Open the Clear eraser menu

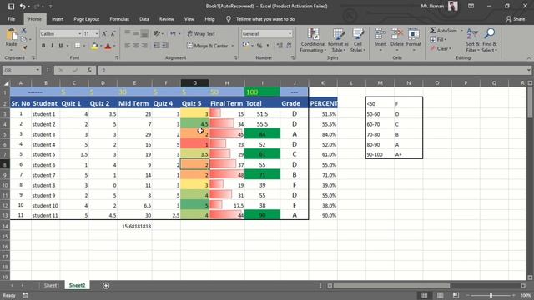441,48
